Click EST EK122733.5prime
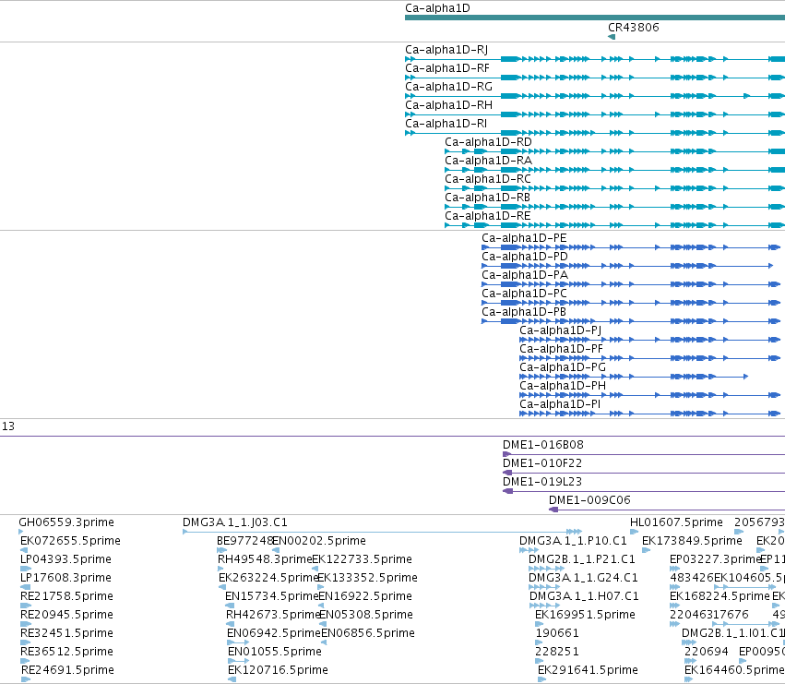785x684 pixels. [x=362, y=559]
